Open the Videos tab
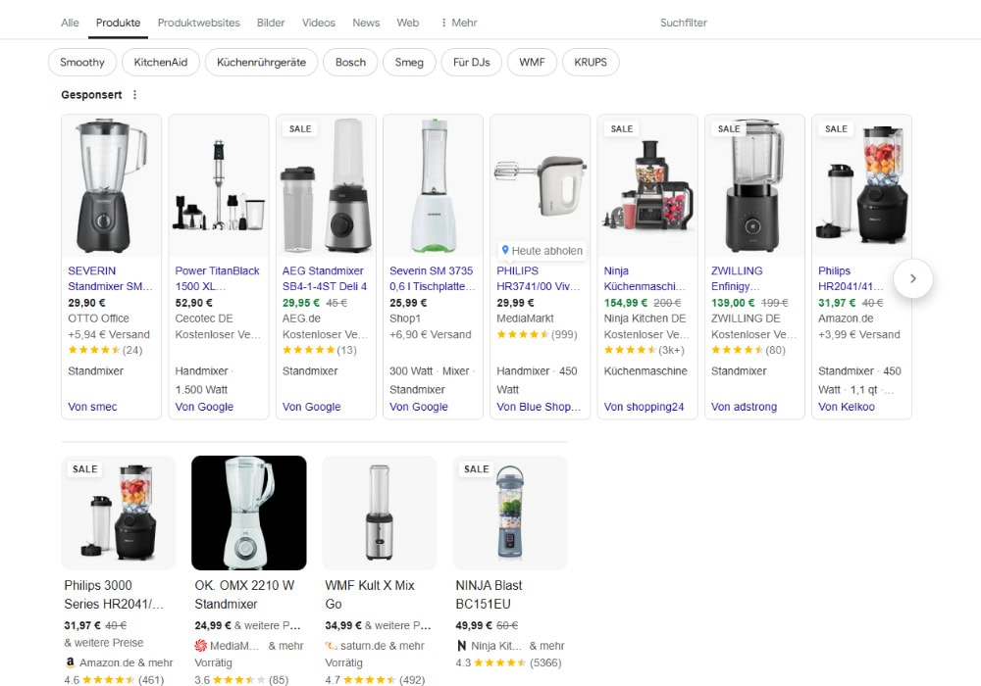981x686 pixels. click(319, 23)
